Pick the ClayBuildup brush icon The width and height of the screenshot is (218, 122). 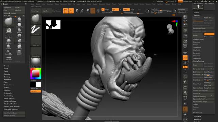20,25
